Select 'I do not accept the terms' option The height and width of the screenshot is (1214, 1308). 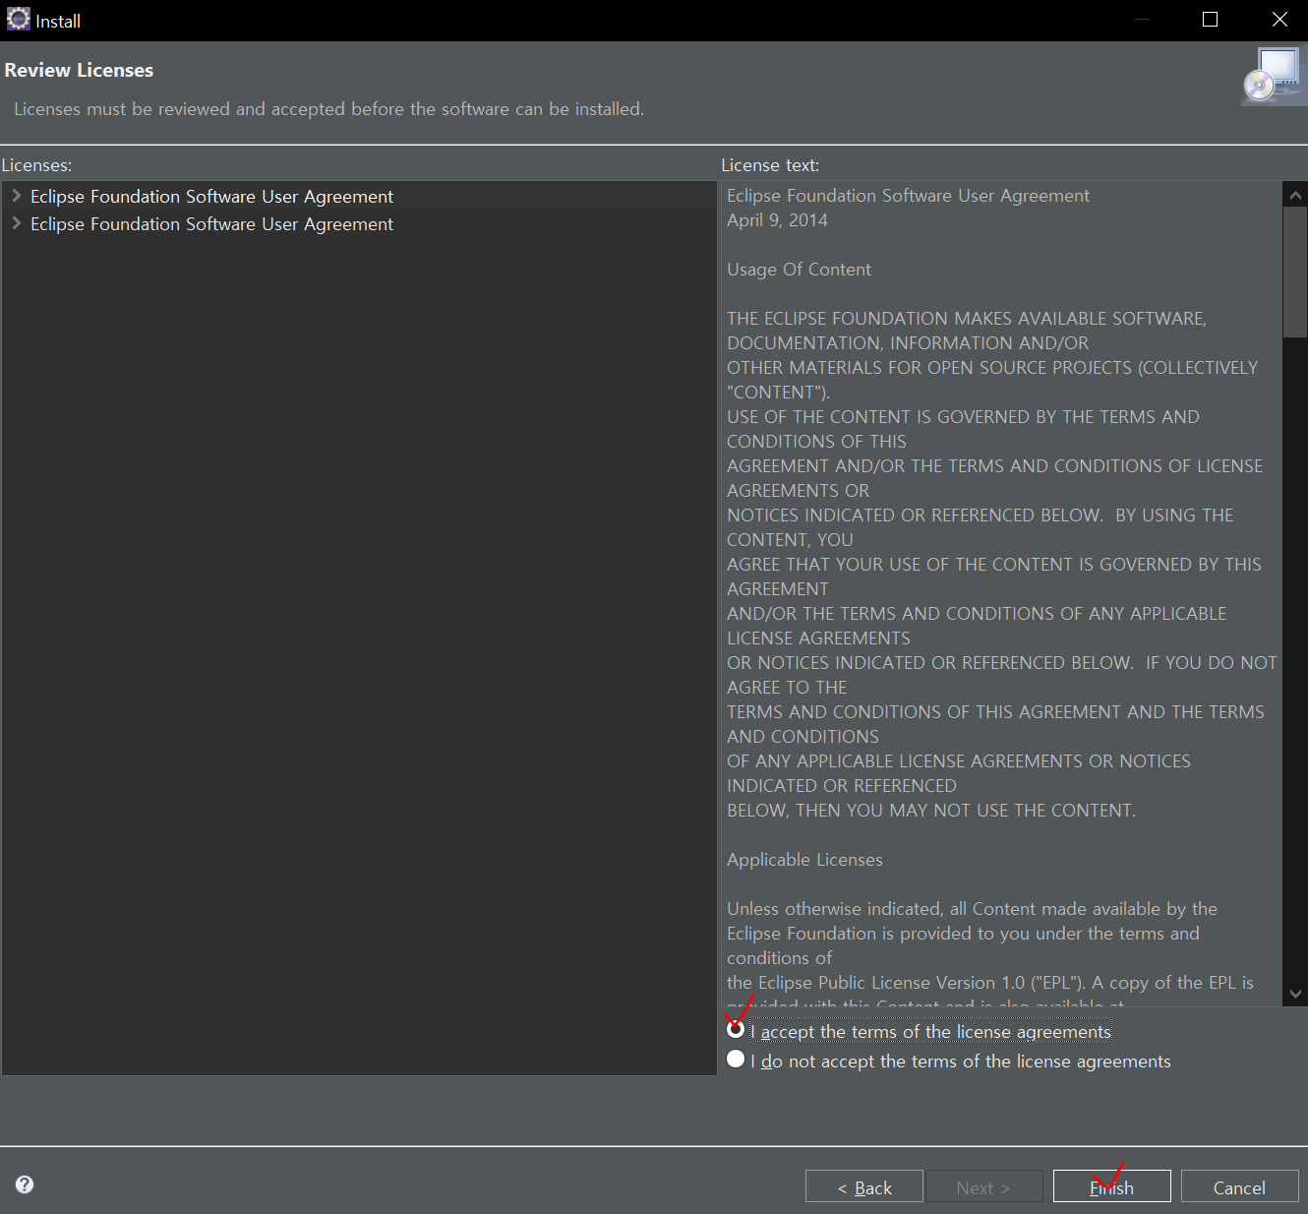[x=736, y=1060]
